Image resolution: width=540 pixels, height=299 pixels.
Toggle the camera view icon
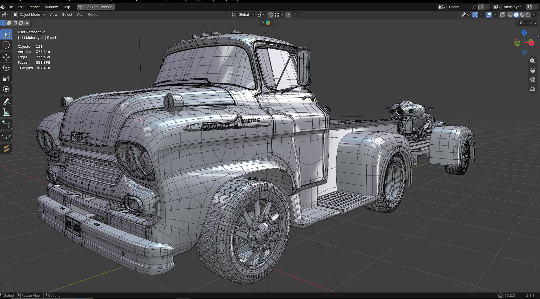533,80
